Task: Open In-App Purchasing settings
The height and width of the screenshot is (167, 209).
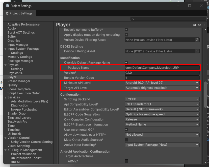Action: point(24,110)
